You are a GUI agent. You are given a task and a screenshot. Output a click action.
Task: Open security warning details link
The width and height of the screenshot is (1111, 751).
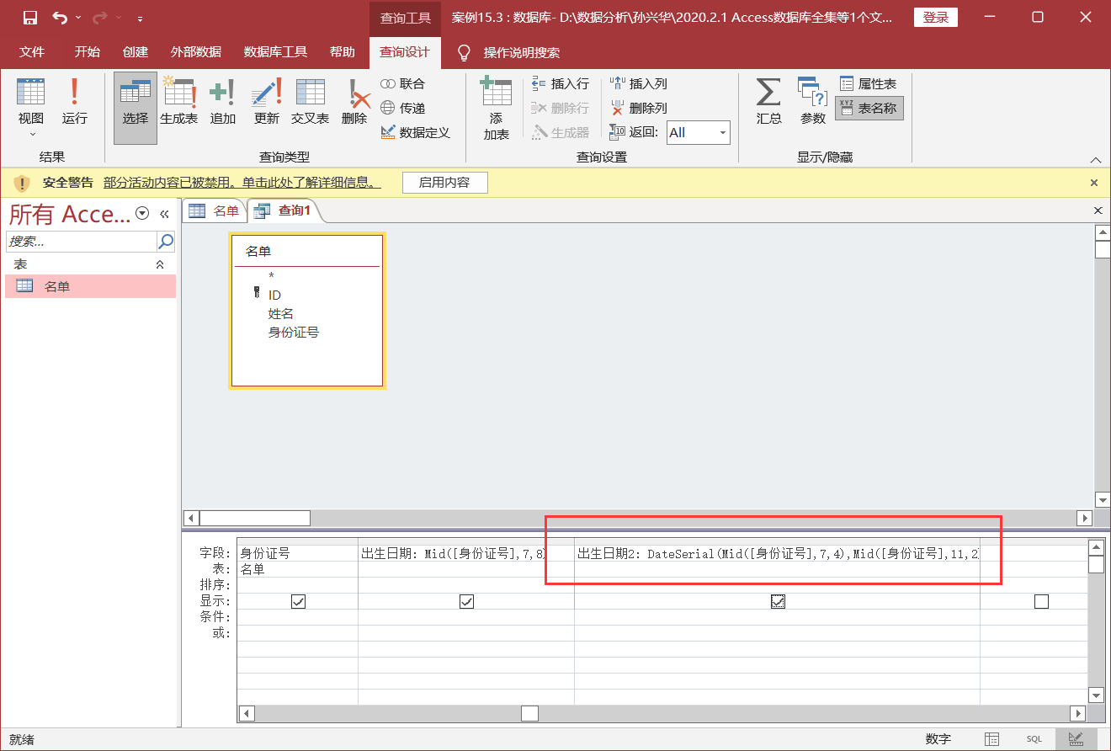click(x=242, y=183)
